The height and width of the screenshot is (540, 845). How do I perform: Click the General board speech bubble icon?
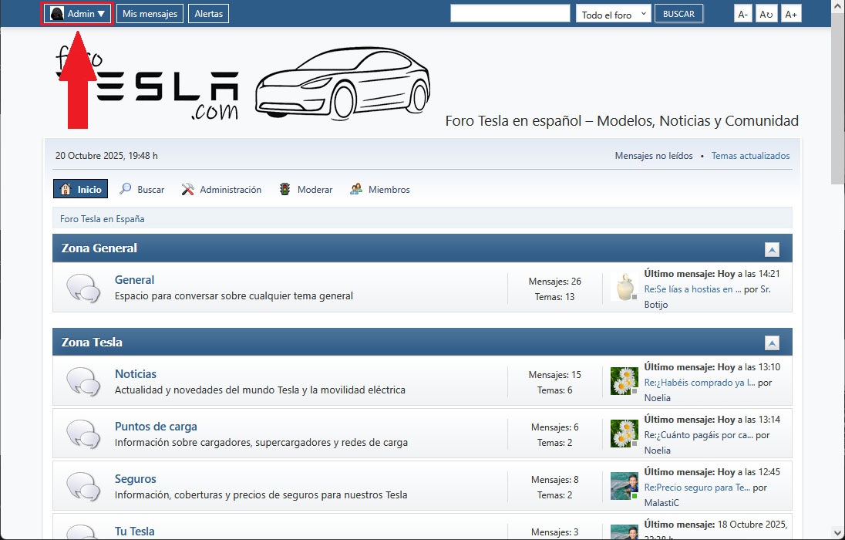[x=82, y=288]
